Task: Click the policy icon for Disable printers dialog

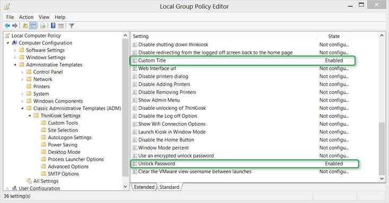Action: click(x=135, y=76)
